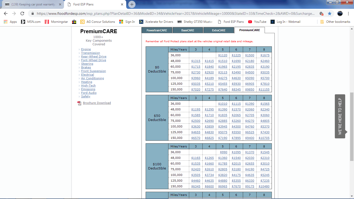
Task: Click the scrollbar up arrow
Action: pyautogui.click(x=352, y=28)
